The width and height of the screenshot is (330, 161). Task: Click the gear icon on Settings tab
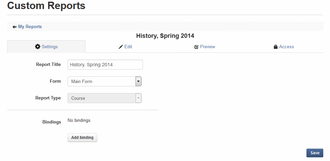(38, 47)
